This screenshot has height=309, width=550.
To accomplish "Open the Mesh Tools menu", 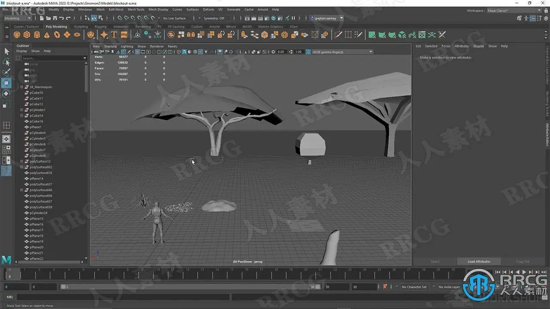I will pyautogui.click(x=136, y=9).
